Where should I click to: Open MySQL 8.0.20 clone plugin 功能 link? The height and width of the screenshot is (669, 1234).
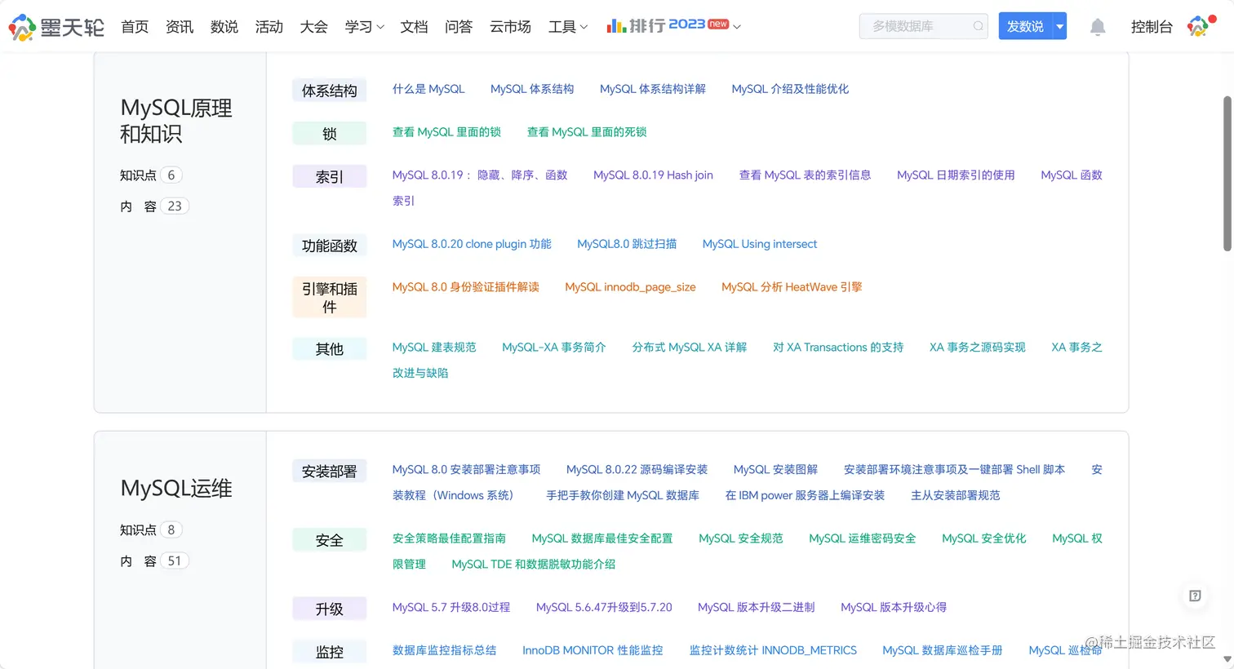click(x=472, y=244)
